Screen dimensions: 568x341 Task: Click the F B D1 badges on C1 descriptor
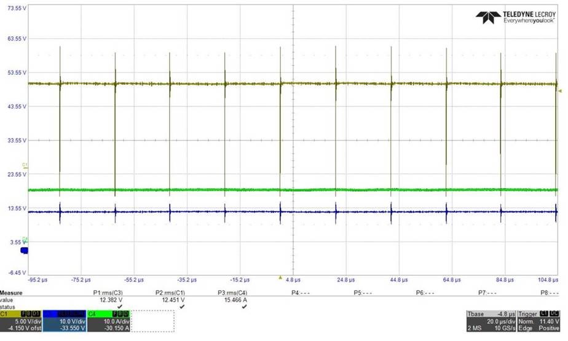[31, 313]
